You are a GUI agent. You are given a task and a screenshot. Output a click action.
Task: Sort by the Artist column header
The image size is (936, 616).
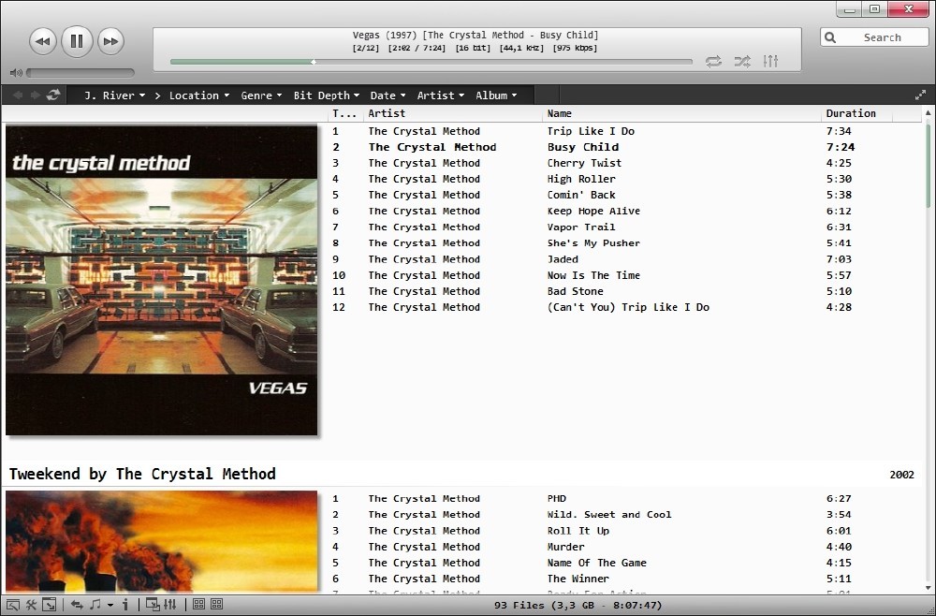pos(453,113)
